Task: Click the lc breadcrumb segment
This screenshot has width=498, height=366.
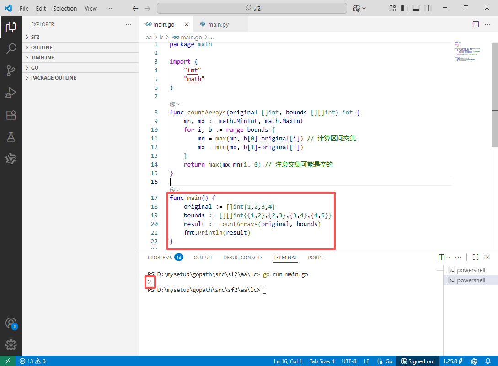Action: [x=161, y=37]
